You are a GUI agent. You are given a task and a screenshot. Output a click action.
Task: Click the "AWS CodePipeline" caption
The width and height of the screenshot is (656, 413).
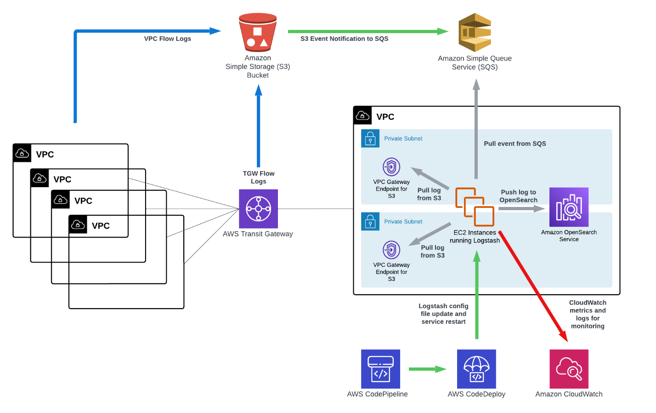pos(378,394)
